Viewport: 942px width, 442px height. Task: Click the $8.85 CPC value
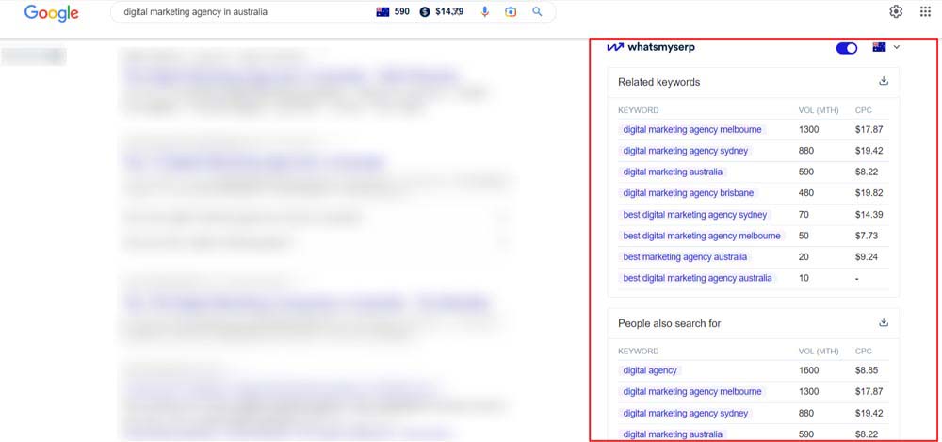(x=867, y=370)
